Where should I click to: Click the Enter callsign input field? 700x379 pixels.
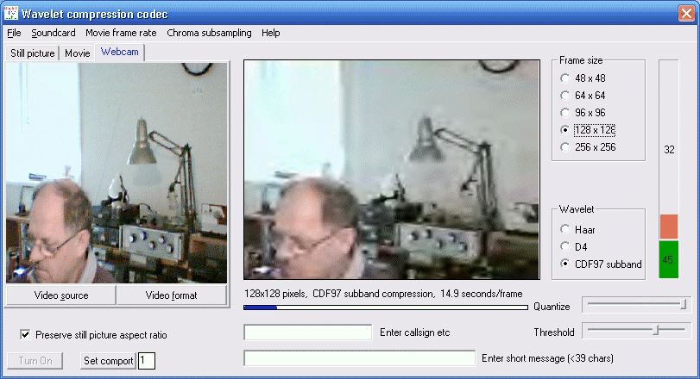[307, 332]
